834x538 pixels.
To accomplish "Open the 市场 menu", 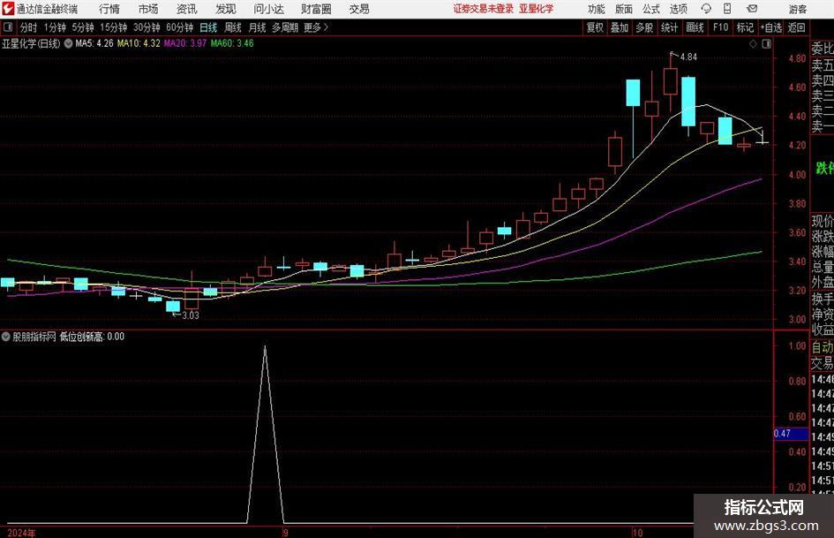I will click(148, 9).
